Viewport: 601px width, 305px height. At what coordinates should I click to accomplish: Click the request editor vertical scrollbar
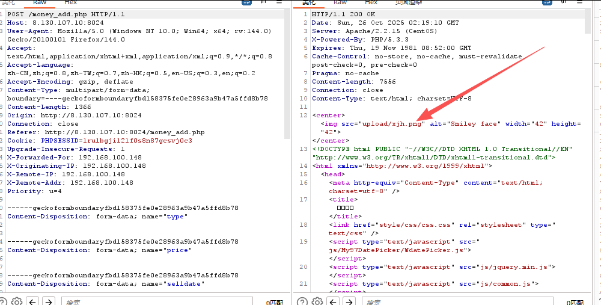pyautogui.click(x=287, y=73)
